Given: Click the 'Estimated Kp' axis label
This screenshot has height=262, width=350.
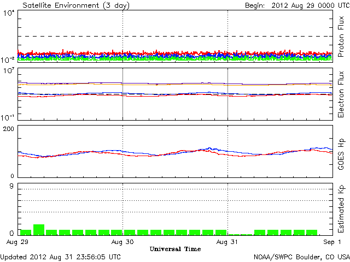Looking at the screenshot, I should tap(341, 209).
